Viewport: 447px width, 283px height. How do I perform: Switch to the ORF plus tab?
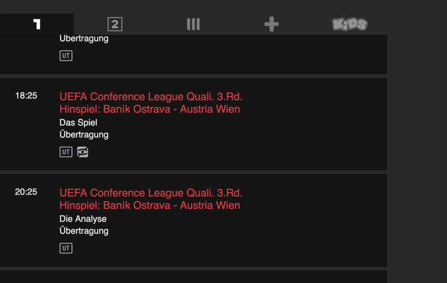click(271, 24)
